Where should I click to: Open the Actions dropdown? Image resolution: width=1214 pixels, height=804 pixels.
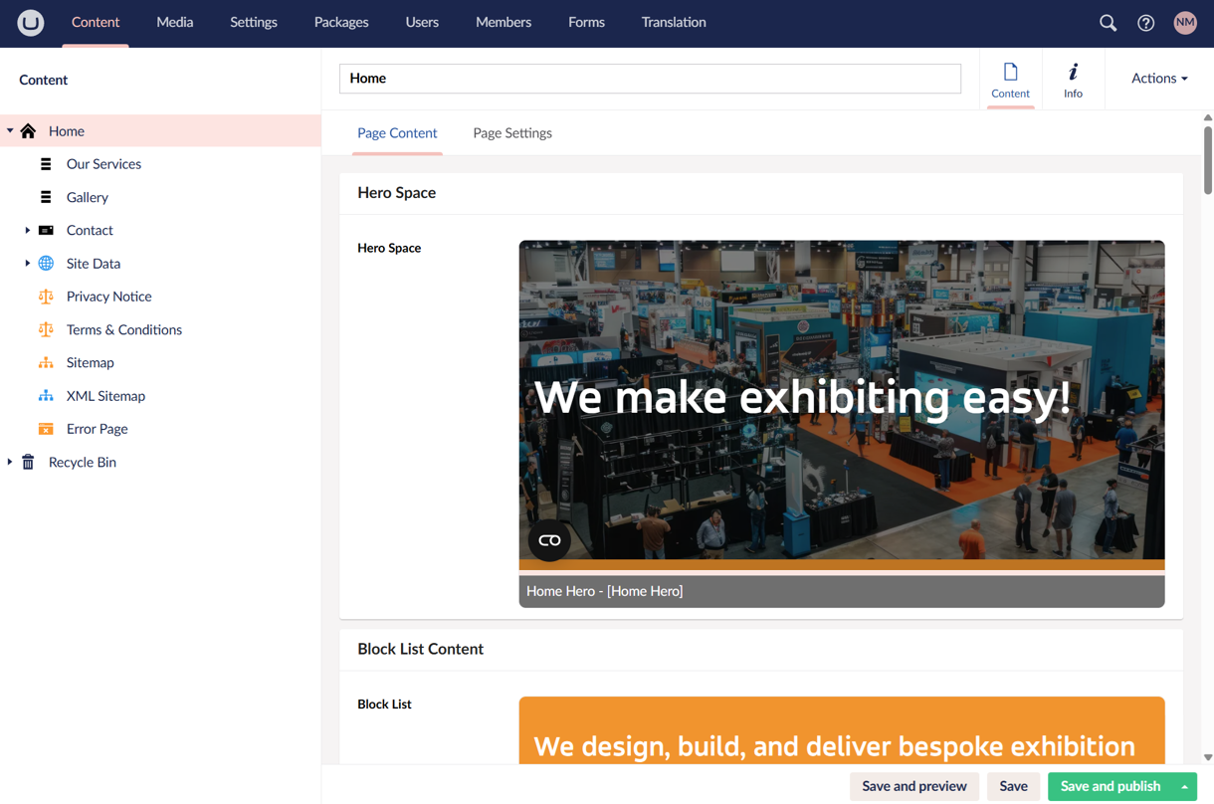click(x=1158, y=79)
